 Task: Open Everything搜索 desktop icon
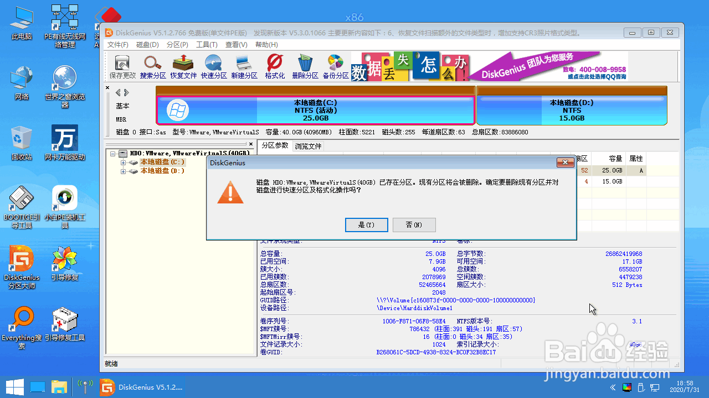[x=22, y=328]
